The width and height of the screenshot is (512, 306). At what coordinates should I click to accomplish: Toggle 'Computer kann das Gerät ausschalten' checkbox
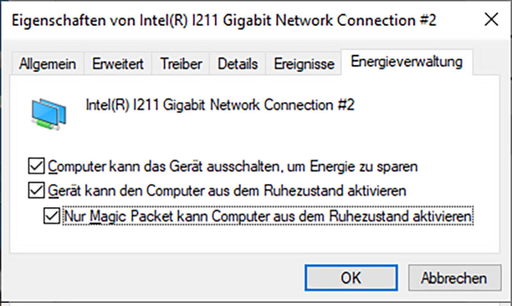tap(36, 166)
